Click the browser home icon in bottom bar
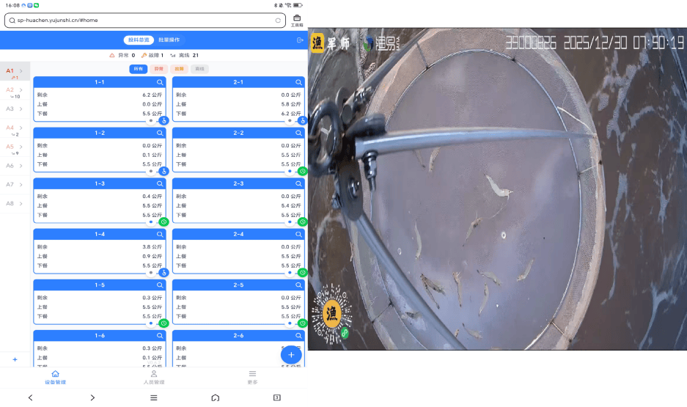The height and width of the screenshot is (407, 687). [x=215, y=397]
